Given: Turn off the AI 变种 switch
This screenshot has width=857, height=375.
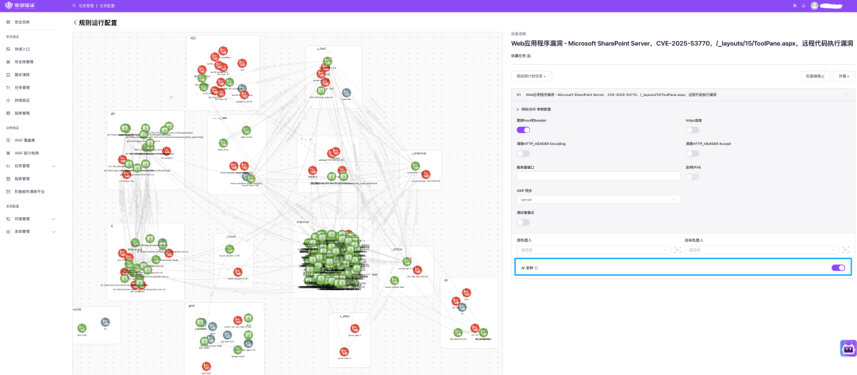Looking at the screenshot, I should coord(838,268).
